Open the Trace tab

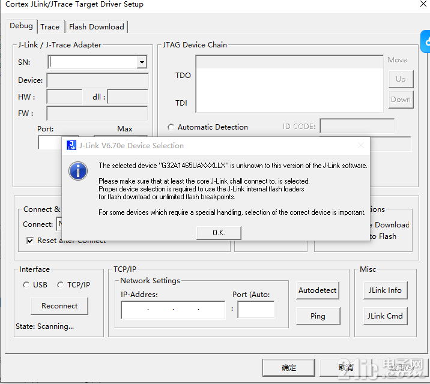(x=50, y=27)
